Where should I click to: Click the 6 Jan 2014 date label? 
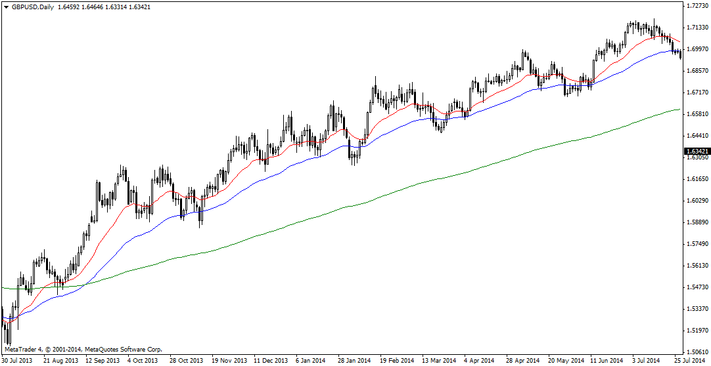coord(311,361)
